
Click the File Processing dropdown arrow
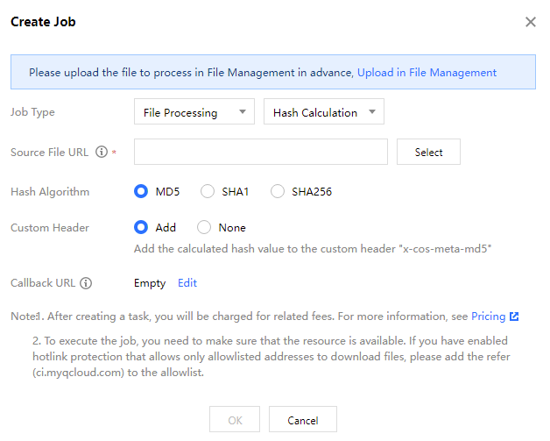(241, 112)
